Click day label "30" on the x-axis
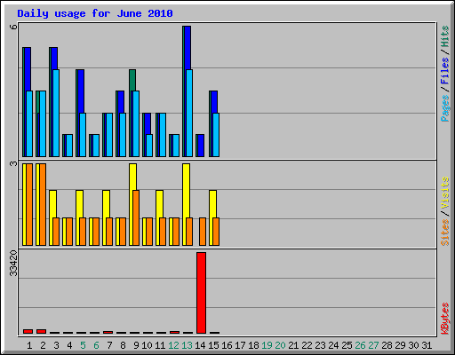 tap(413, 345)
